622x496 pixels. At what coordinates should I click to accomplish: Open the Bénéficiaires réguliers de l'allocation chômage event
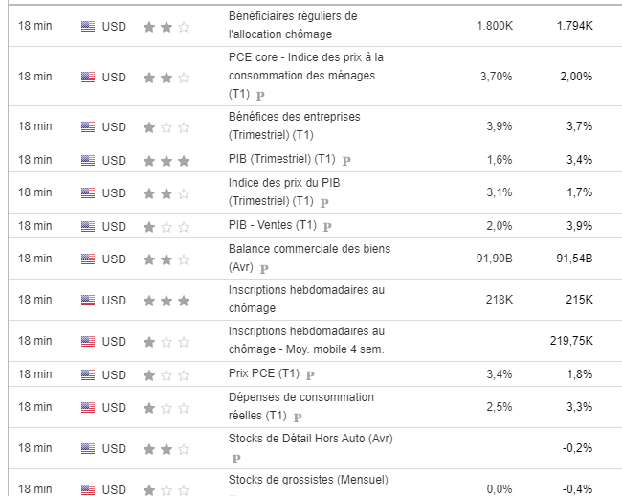coord(293,26)
